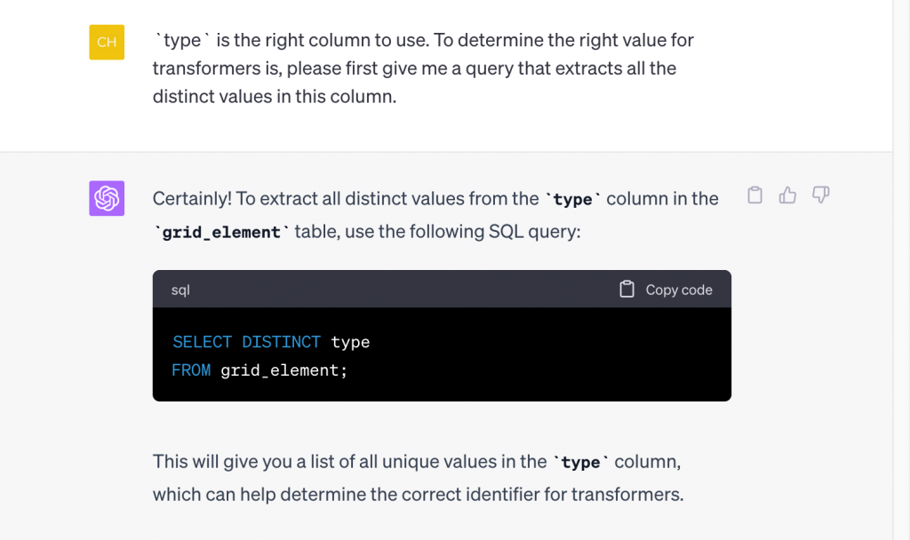Click the sql language label
Viewport: 910px width, 540px height.
tap(180, 290)
